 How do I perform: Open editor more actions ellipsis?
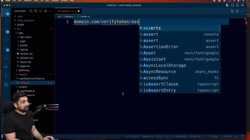(242, 11)
